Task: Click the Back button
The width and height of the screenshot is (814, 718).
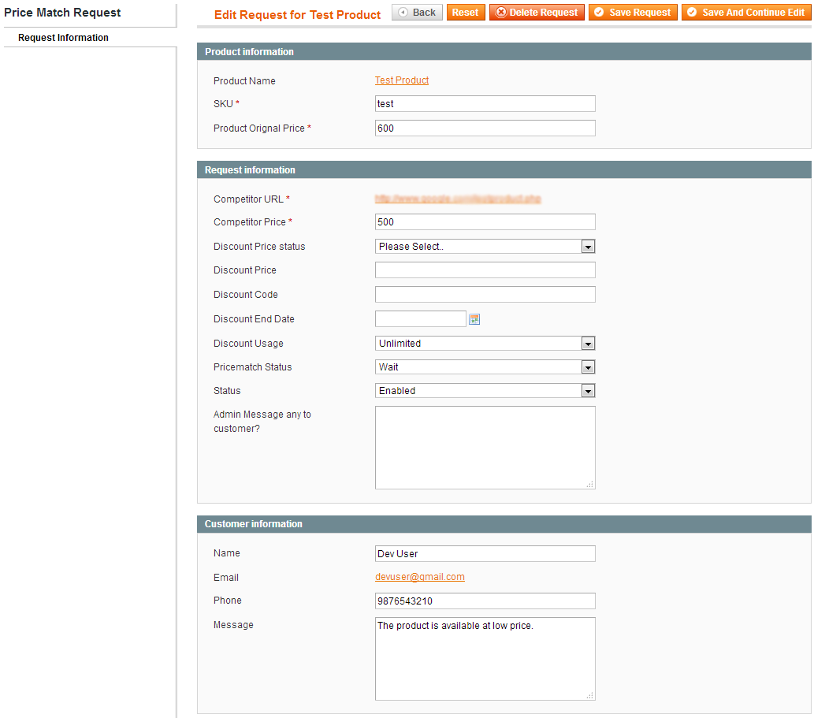Action: 417,13
